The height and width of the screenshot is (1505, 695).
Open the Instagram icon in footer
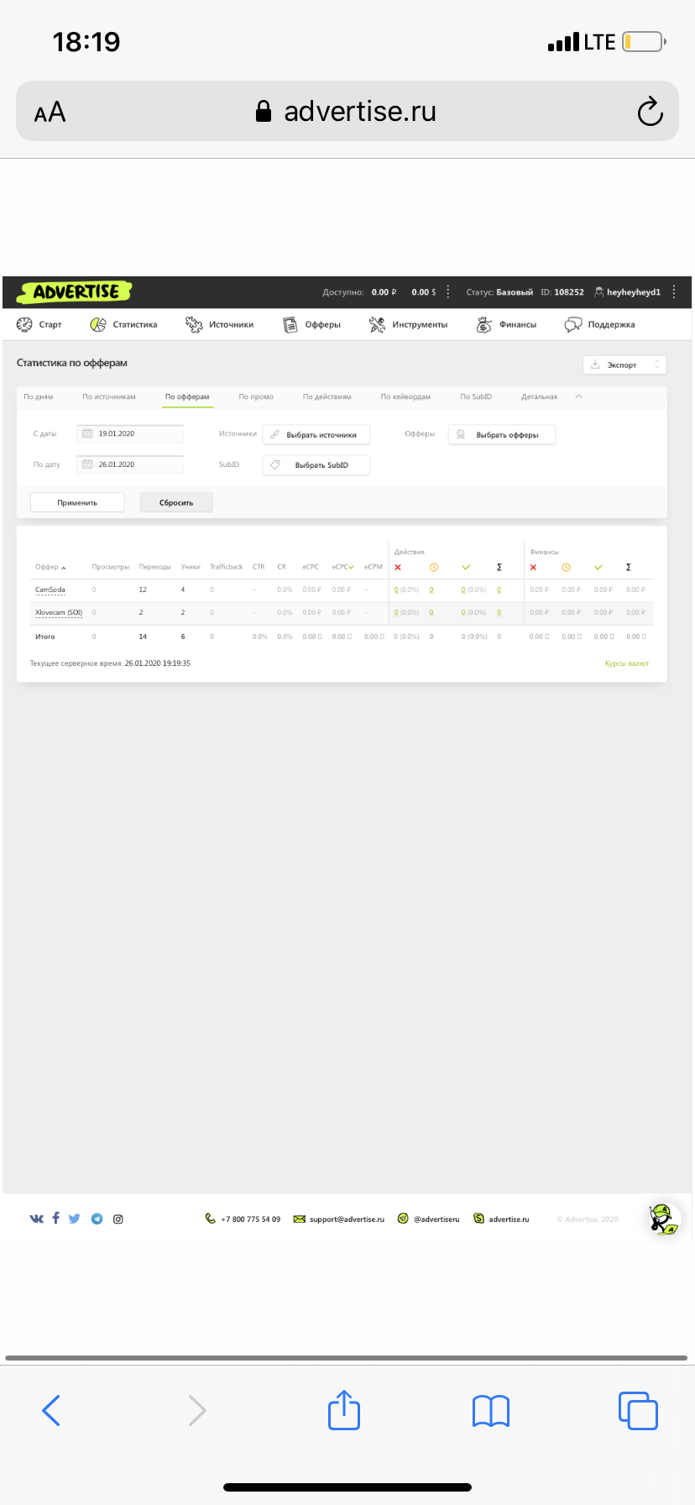(118, 1219)
